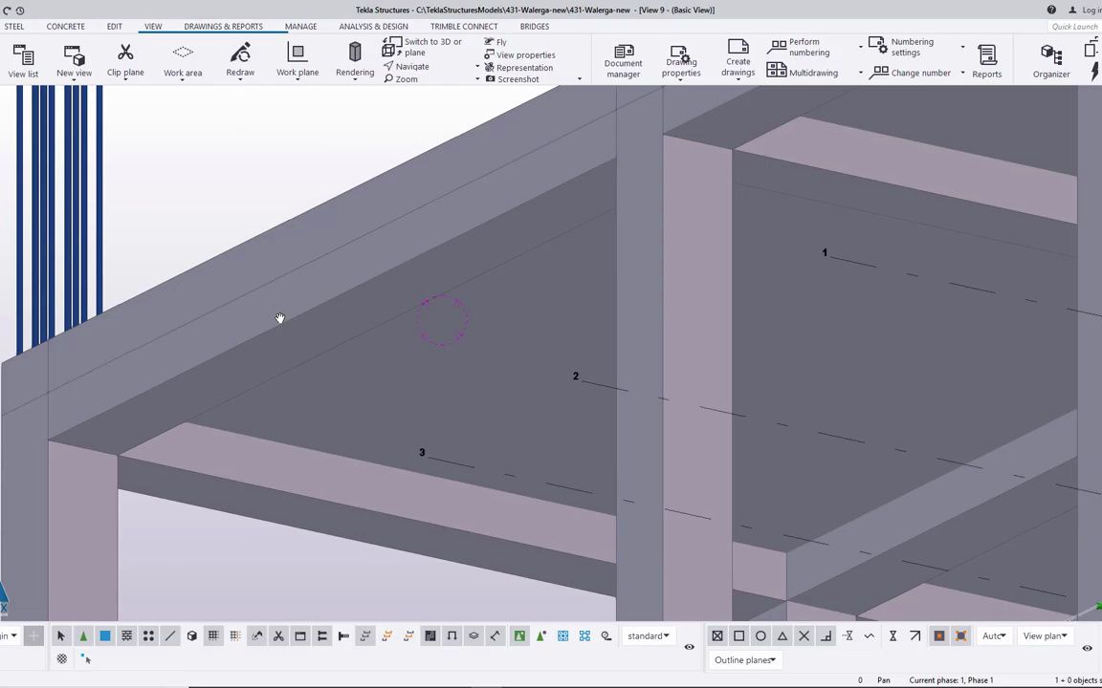This screenshot has height=688, width=1102.
Task: Open the Outline planes dropdown
Action: pos(744,660)
